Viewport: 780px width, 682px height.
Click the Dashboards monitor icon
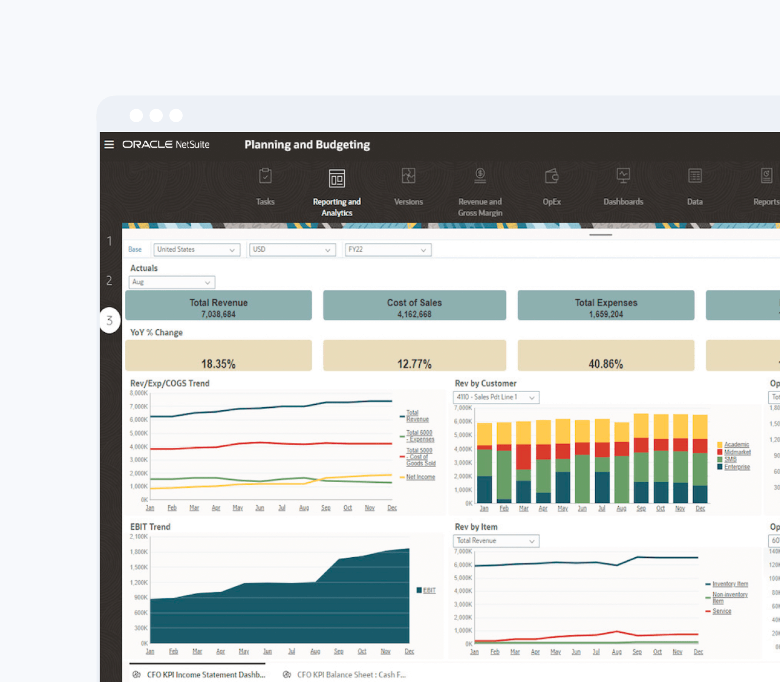624,176
